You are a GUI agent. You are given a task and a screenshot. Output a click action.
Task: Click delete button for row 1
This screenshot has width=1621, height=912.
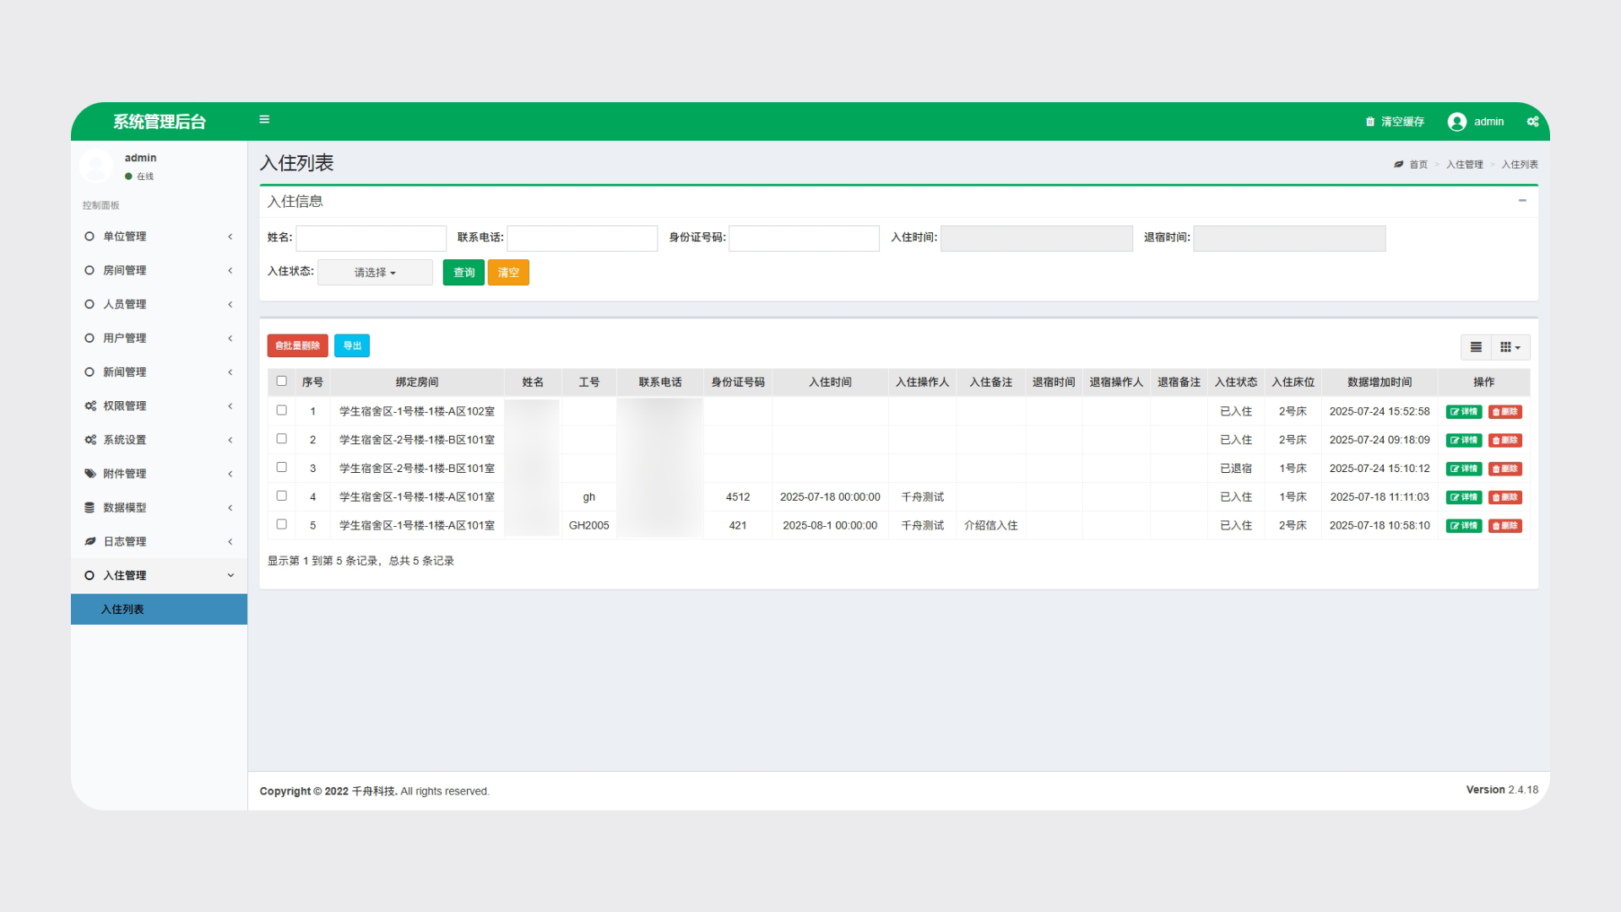pos(1504,412)
